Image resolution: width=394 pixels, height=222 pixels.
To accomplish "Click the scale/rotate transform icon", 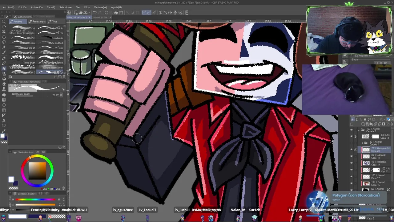I will pos(121,13).
